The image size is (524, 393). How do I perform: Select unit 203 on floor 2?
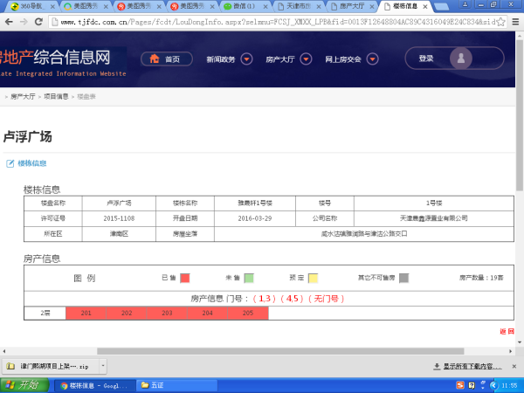point(167,313)
